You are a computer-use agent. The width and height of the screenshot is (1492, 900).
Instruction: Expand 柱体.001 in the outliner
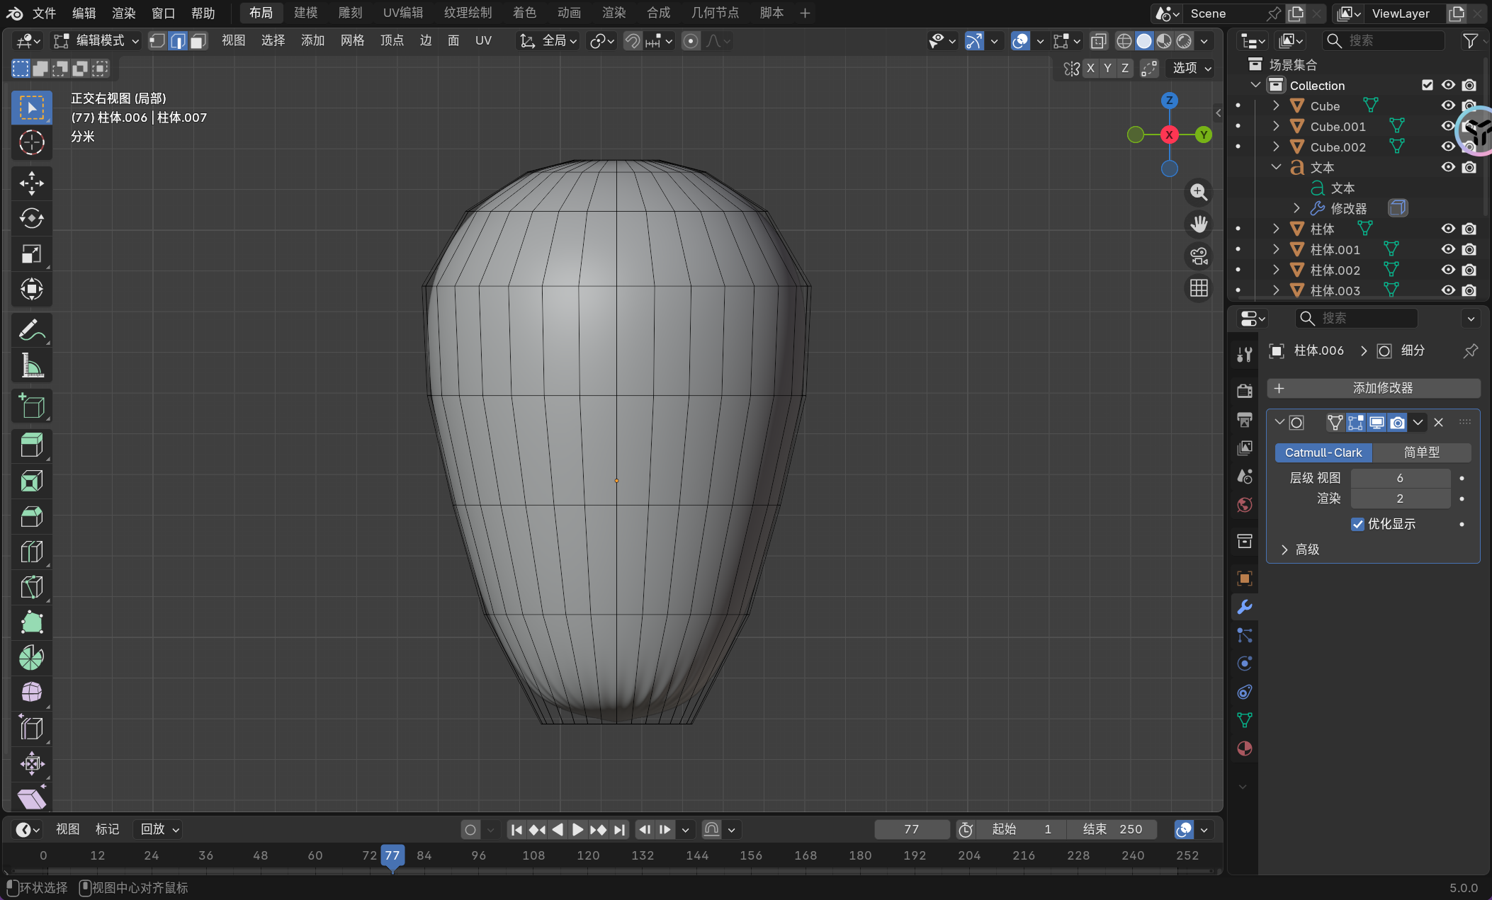(x=1276, y=249)
